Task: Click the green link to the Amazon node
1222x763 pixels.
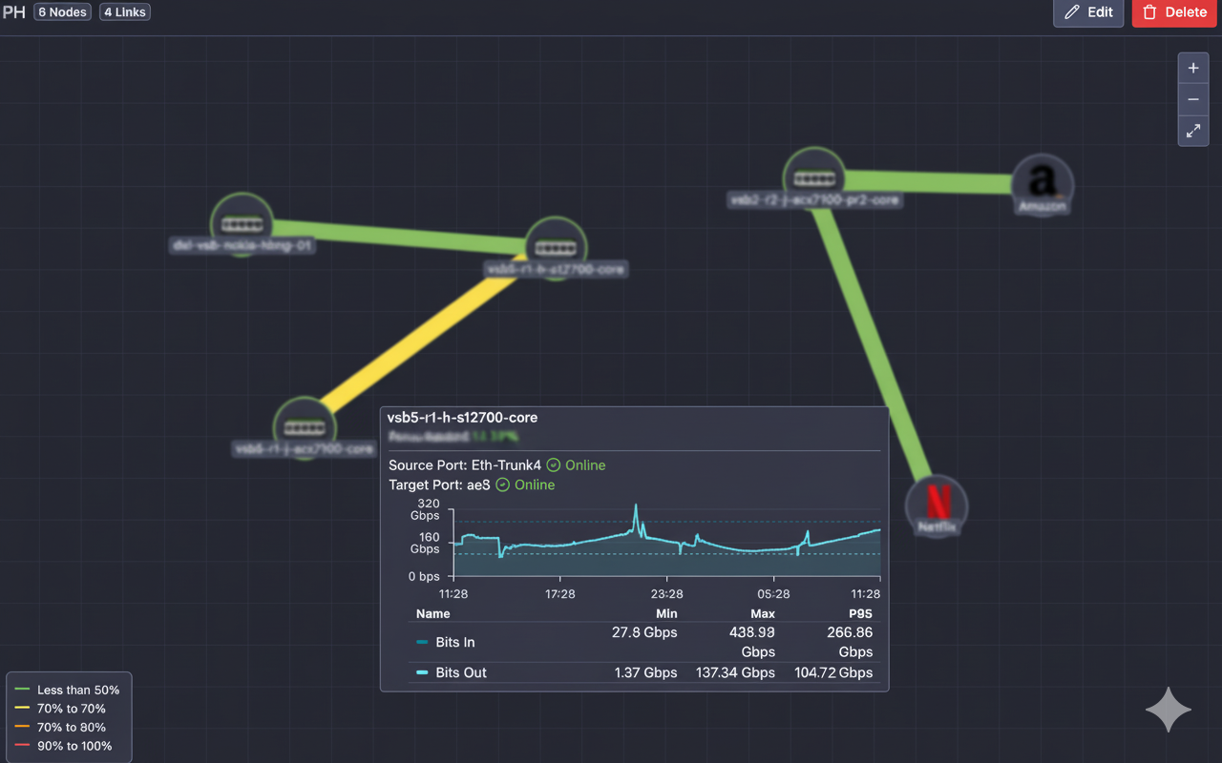Action: pos(928,180)
